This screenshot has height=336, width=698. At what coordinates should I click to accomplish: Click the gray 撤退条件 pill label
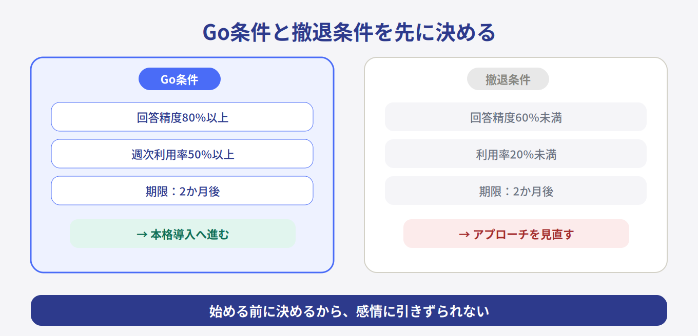click(508, 79)
